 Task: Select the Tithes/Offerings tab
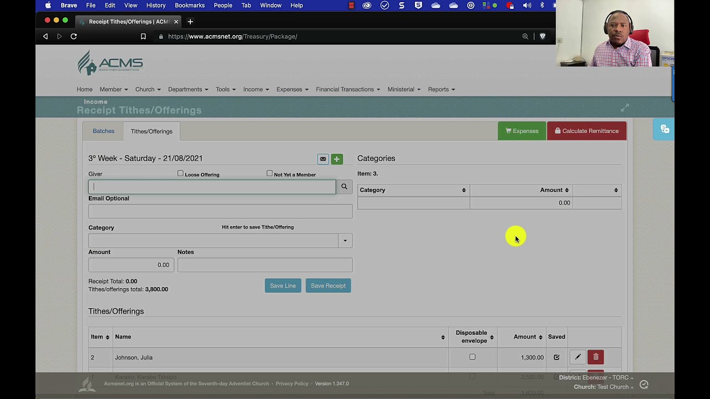pos(151,131)
